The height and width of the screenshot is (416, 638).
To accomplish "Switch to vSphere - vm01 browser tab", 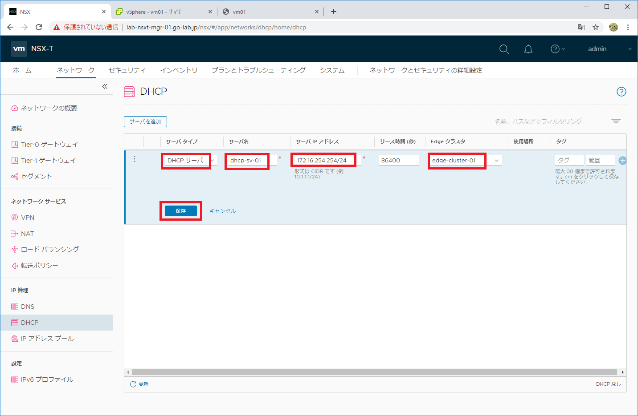I will pyautogui.click(x=164, y=12).
